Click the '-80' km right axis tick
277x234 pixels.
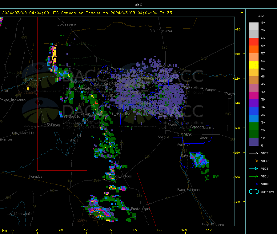coord(238,29)
